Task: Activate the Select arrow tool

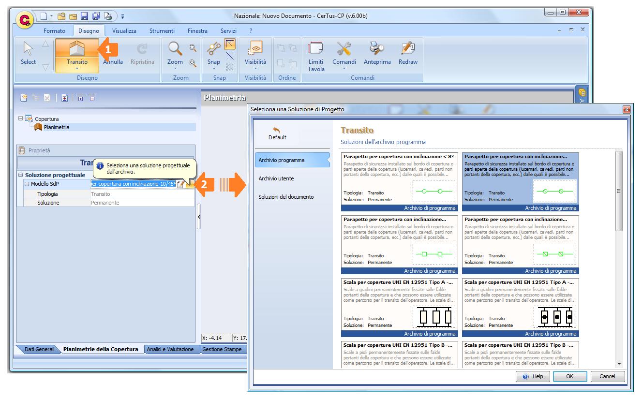Action: [x=28, y=53]
